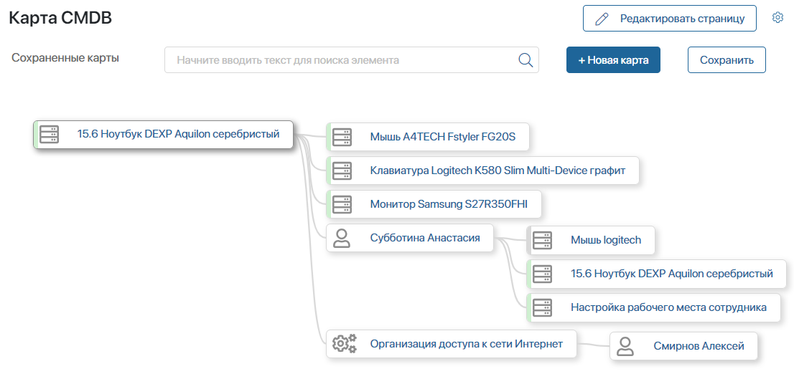The image size is (794, 379).
Task: Click server icon of root Ноутбук DEXP node
Action: pos(49,135)
